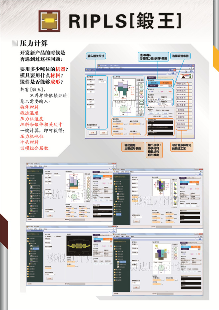Select first die-type icon in upsetting window

[x=175, y=184]
